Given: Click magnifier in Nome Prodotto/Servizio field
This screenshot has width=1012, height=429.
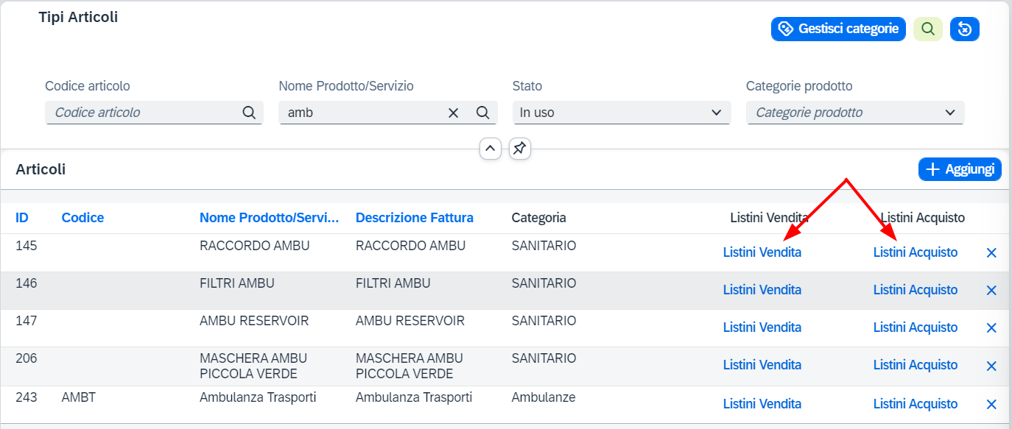Looking at the screenshot, I should pyautogui.click(x=483, y=113).
